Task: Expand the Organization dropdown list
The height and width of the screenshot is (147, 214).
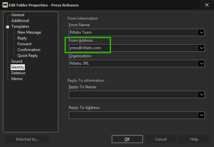Action: click(x=202, y=63)
